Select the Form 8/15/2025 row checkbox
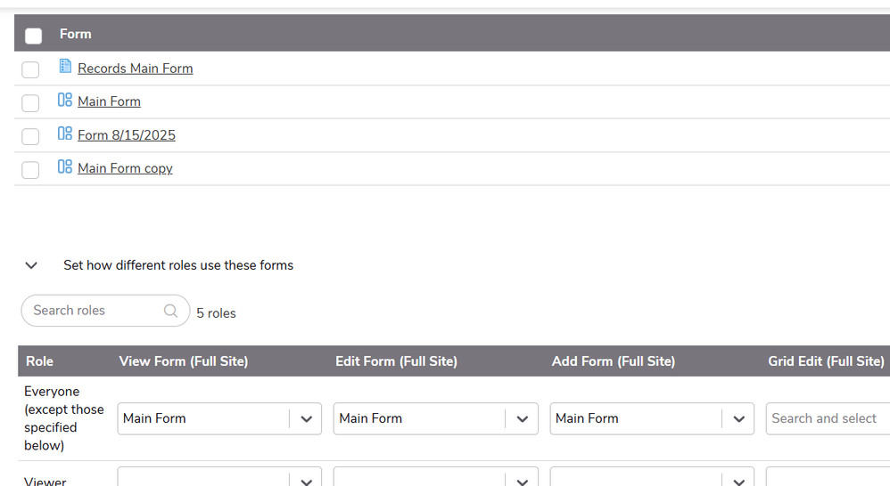This screenshot has width=890, height=486. pos(30,136)
